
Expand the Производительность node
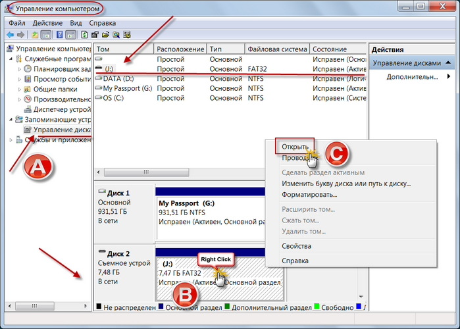(20, 99)
